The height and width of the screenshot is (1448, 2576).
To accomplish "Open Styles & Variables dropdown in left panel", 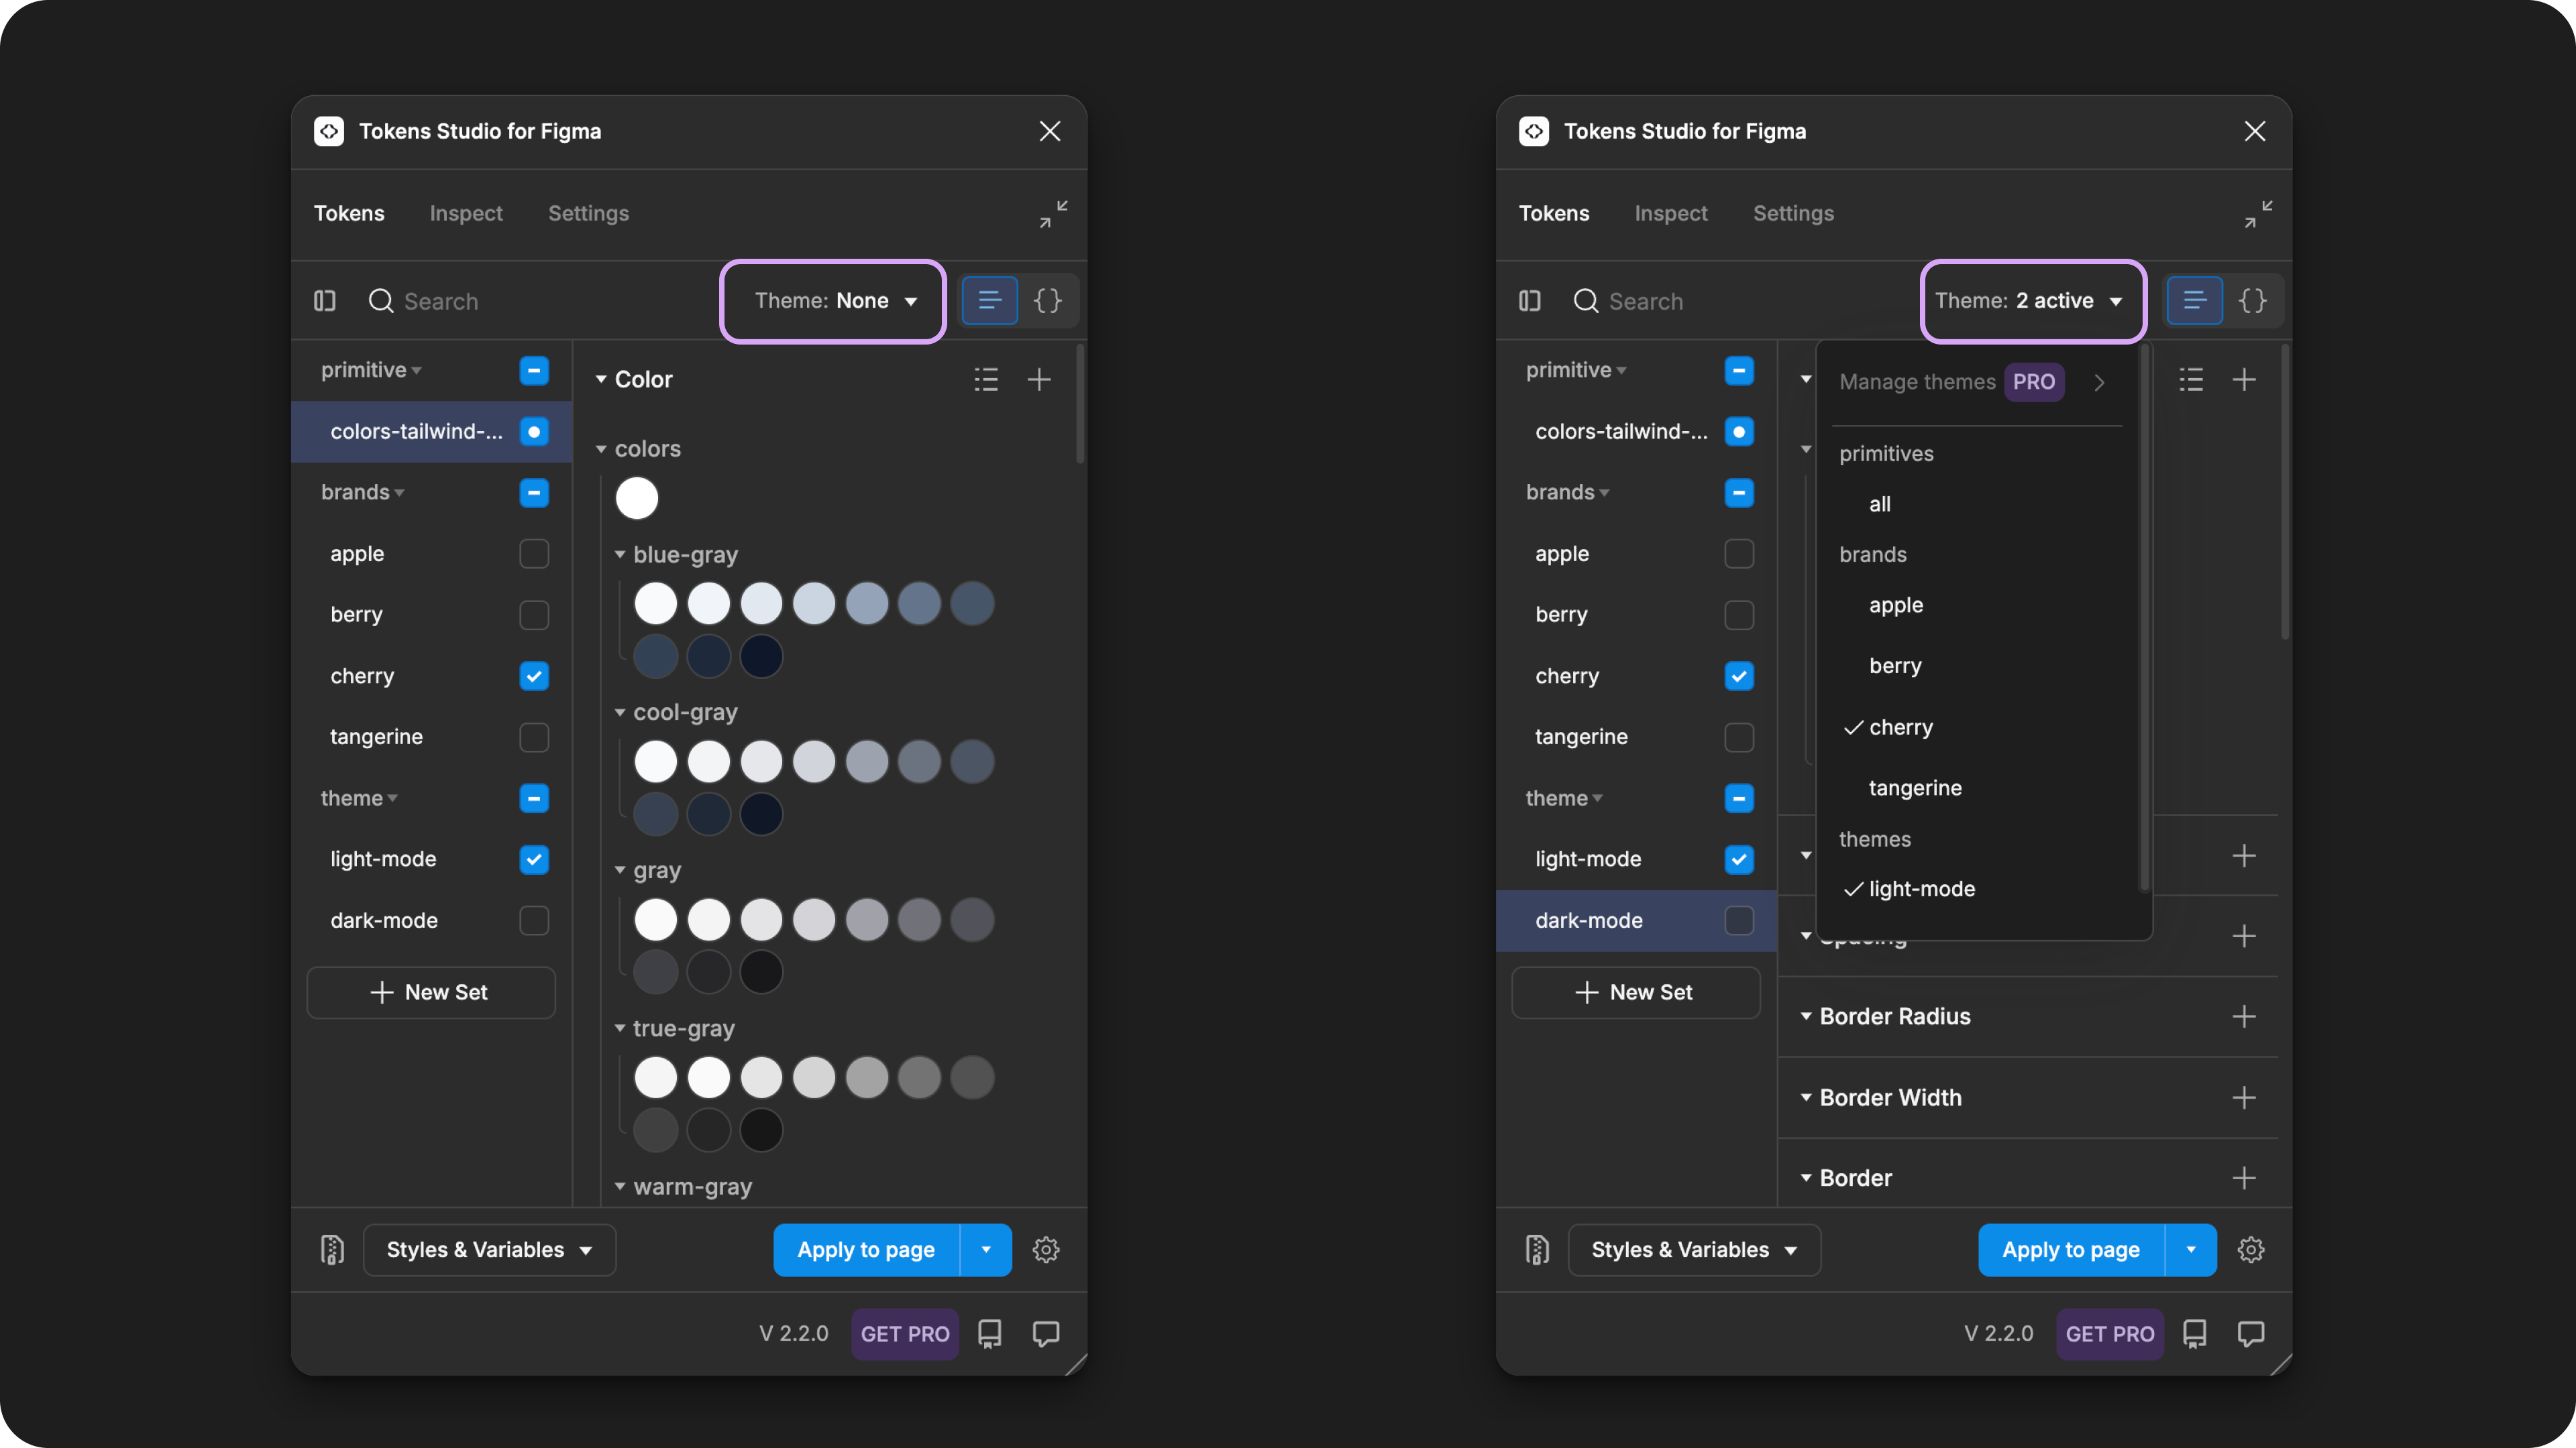I will click(x=489, y=1249).
